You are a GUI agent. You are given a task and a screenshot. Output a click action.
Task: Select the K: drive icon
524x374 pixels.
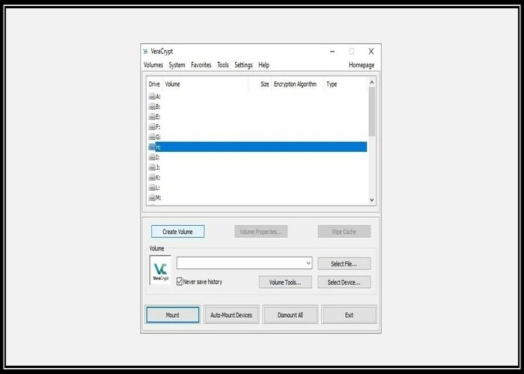tap(152, 177)
